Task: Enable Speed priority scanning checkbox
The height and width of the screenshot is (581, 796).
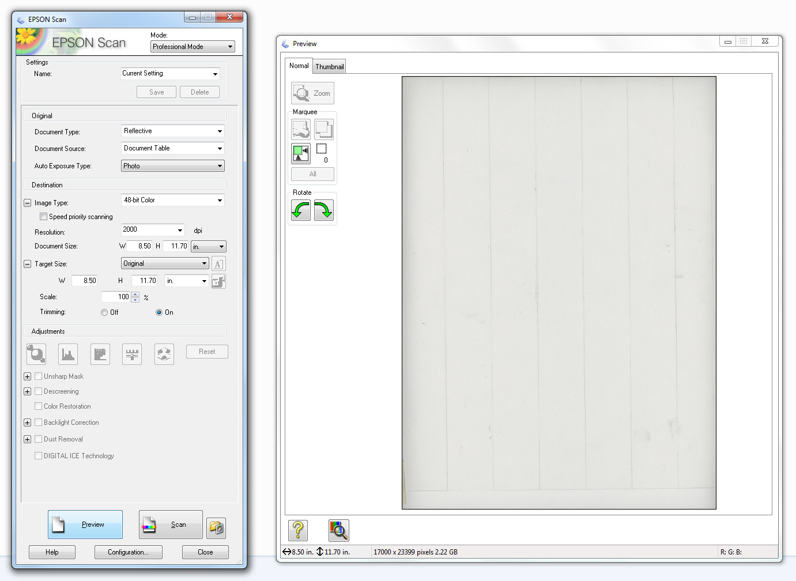Action: pyautogui.click(x=43, y=217)
